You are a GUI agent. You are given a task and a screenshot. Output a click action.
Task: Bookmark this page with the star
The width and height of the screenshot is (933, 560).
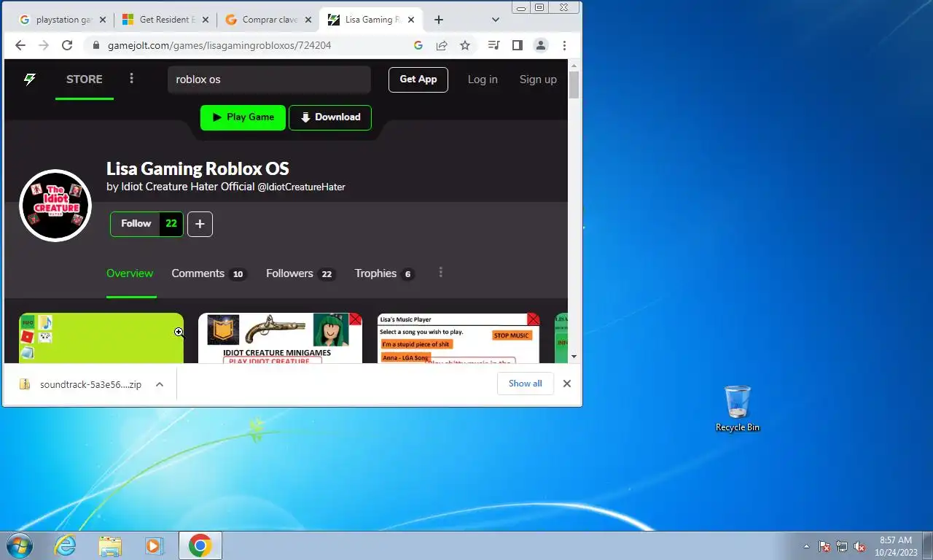pos(465,45)
